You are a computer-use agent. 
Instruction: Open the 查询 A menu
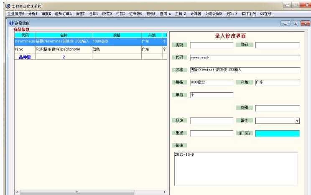coord(165,14)
